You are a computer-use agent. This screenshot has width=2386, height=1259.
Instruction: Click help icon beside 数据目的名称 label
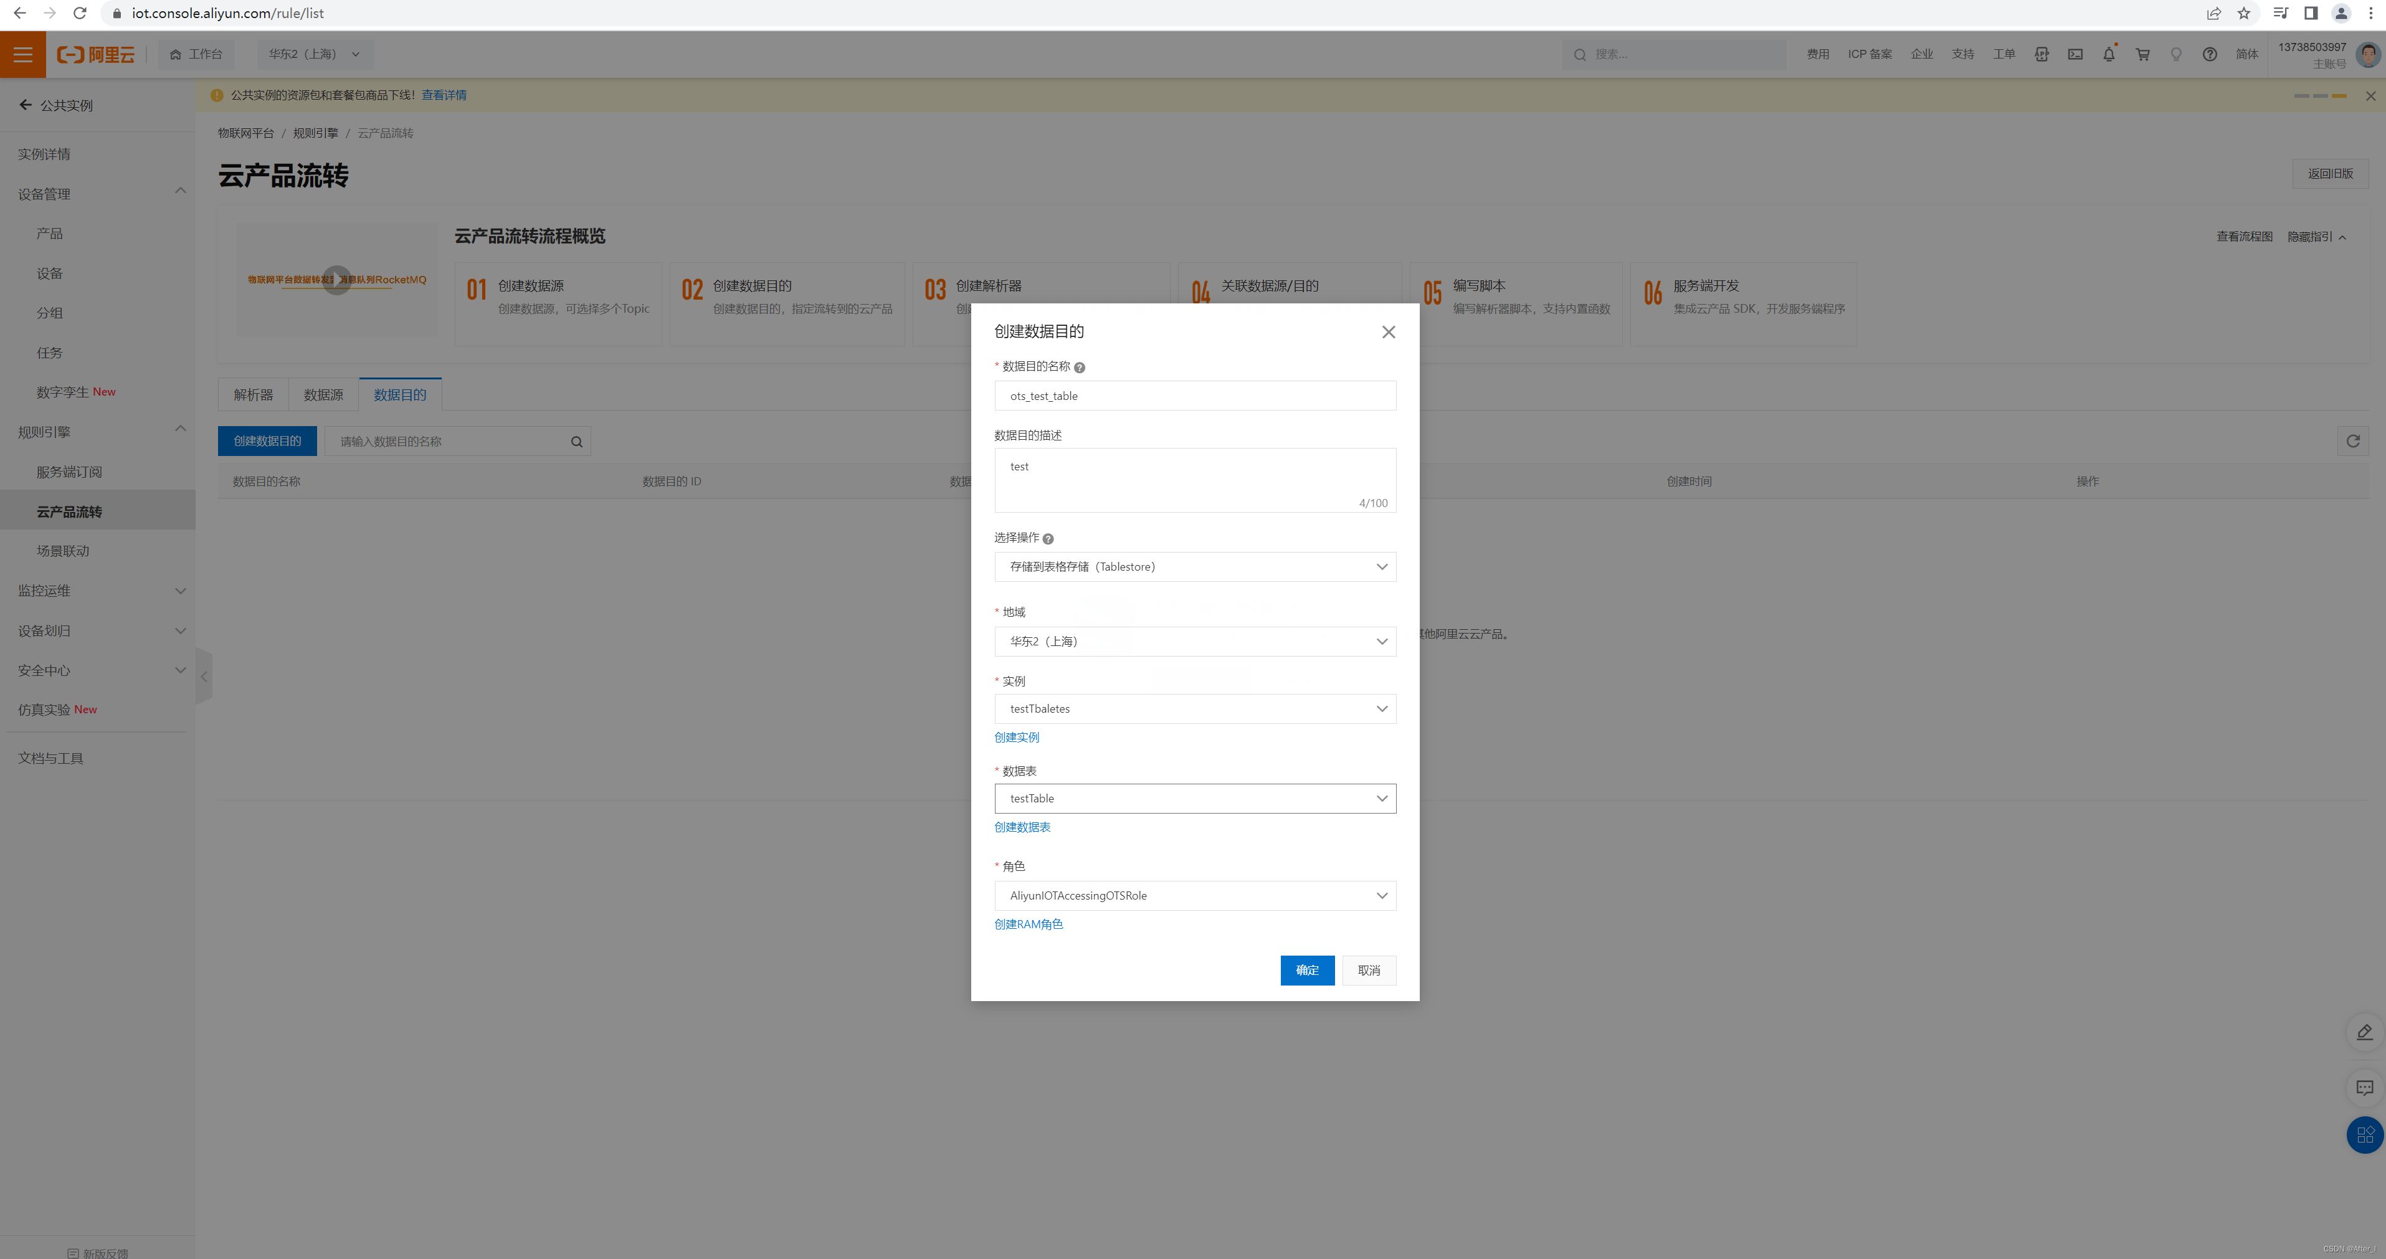(x=1079, y=368)
